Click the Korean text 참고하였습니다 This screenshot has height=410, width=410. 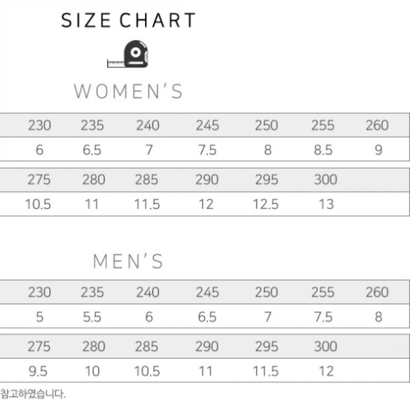click(33, 394)
